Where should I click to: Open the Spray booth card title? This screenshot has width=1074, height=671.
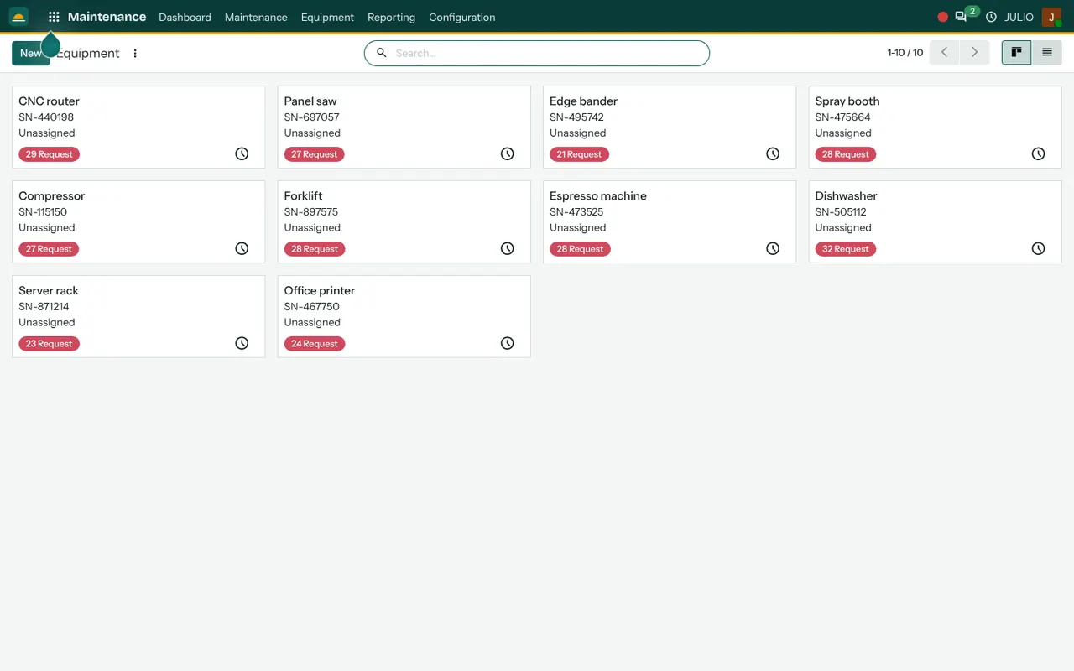pyautogui.click(x=847, y=101)
